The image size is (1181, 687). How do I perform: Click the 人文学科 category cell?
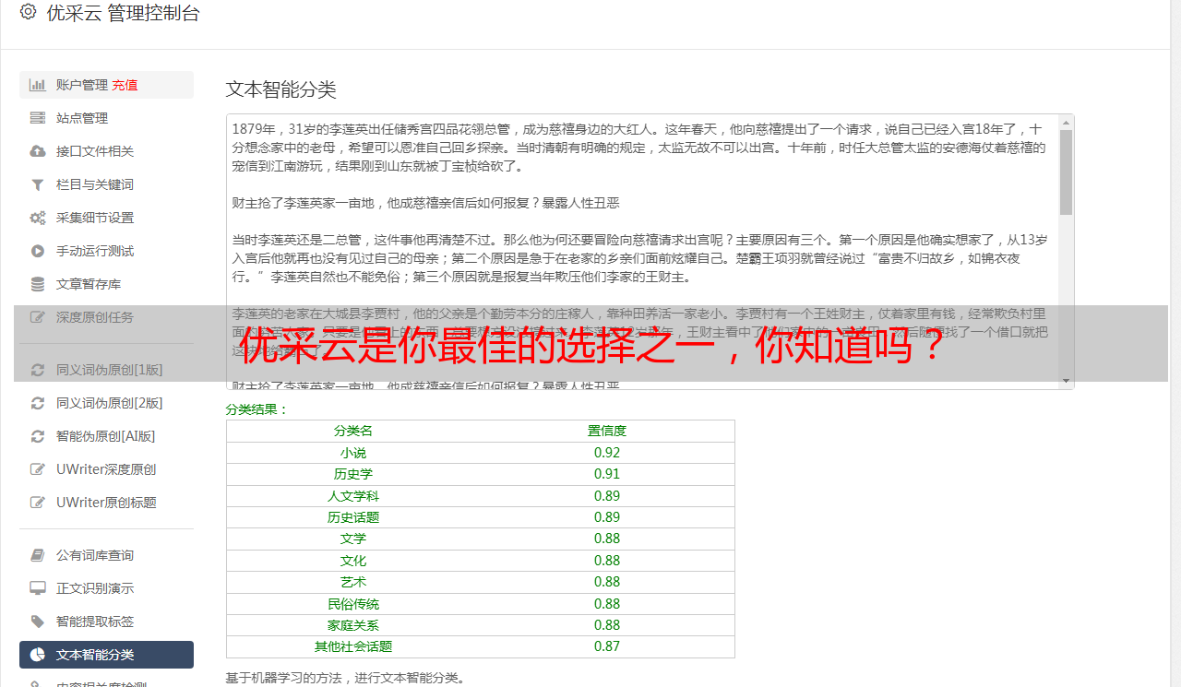click(353, 496)
